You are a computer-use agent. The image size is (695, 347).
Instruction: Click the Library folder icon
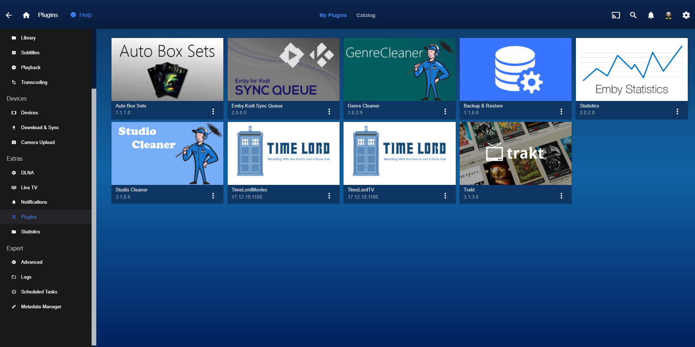click(x=14, y=38)
